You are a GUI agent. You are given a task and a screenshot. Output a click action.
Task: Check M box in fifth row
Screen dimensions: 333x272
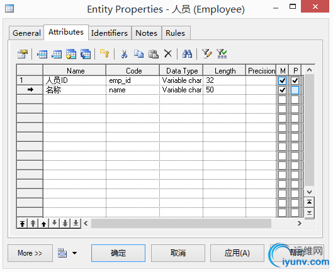coord(282,118)
